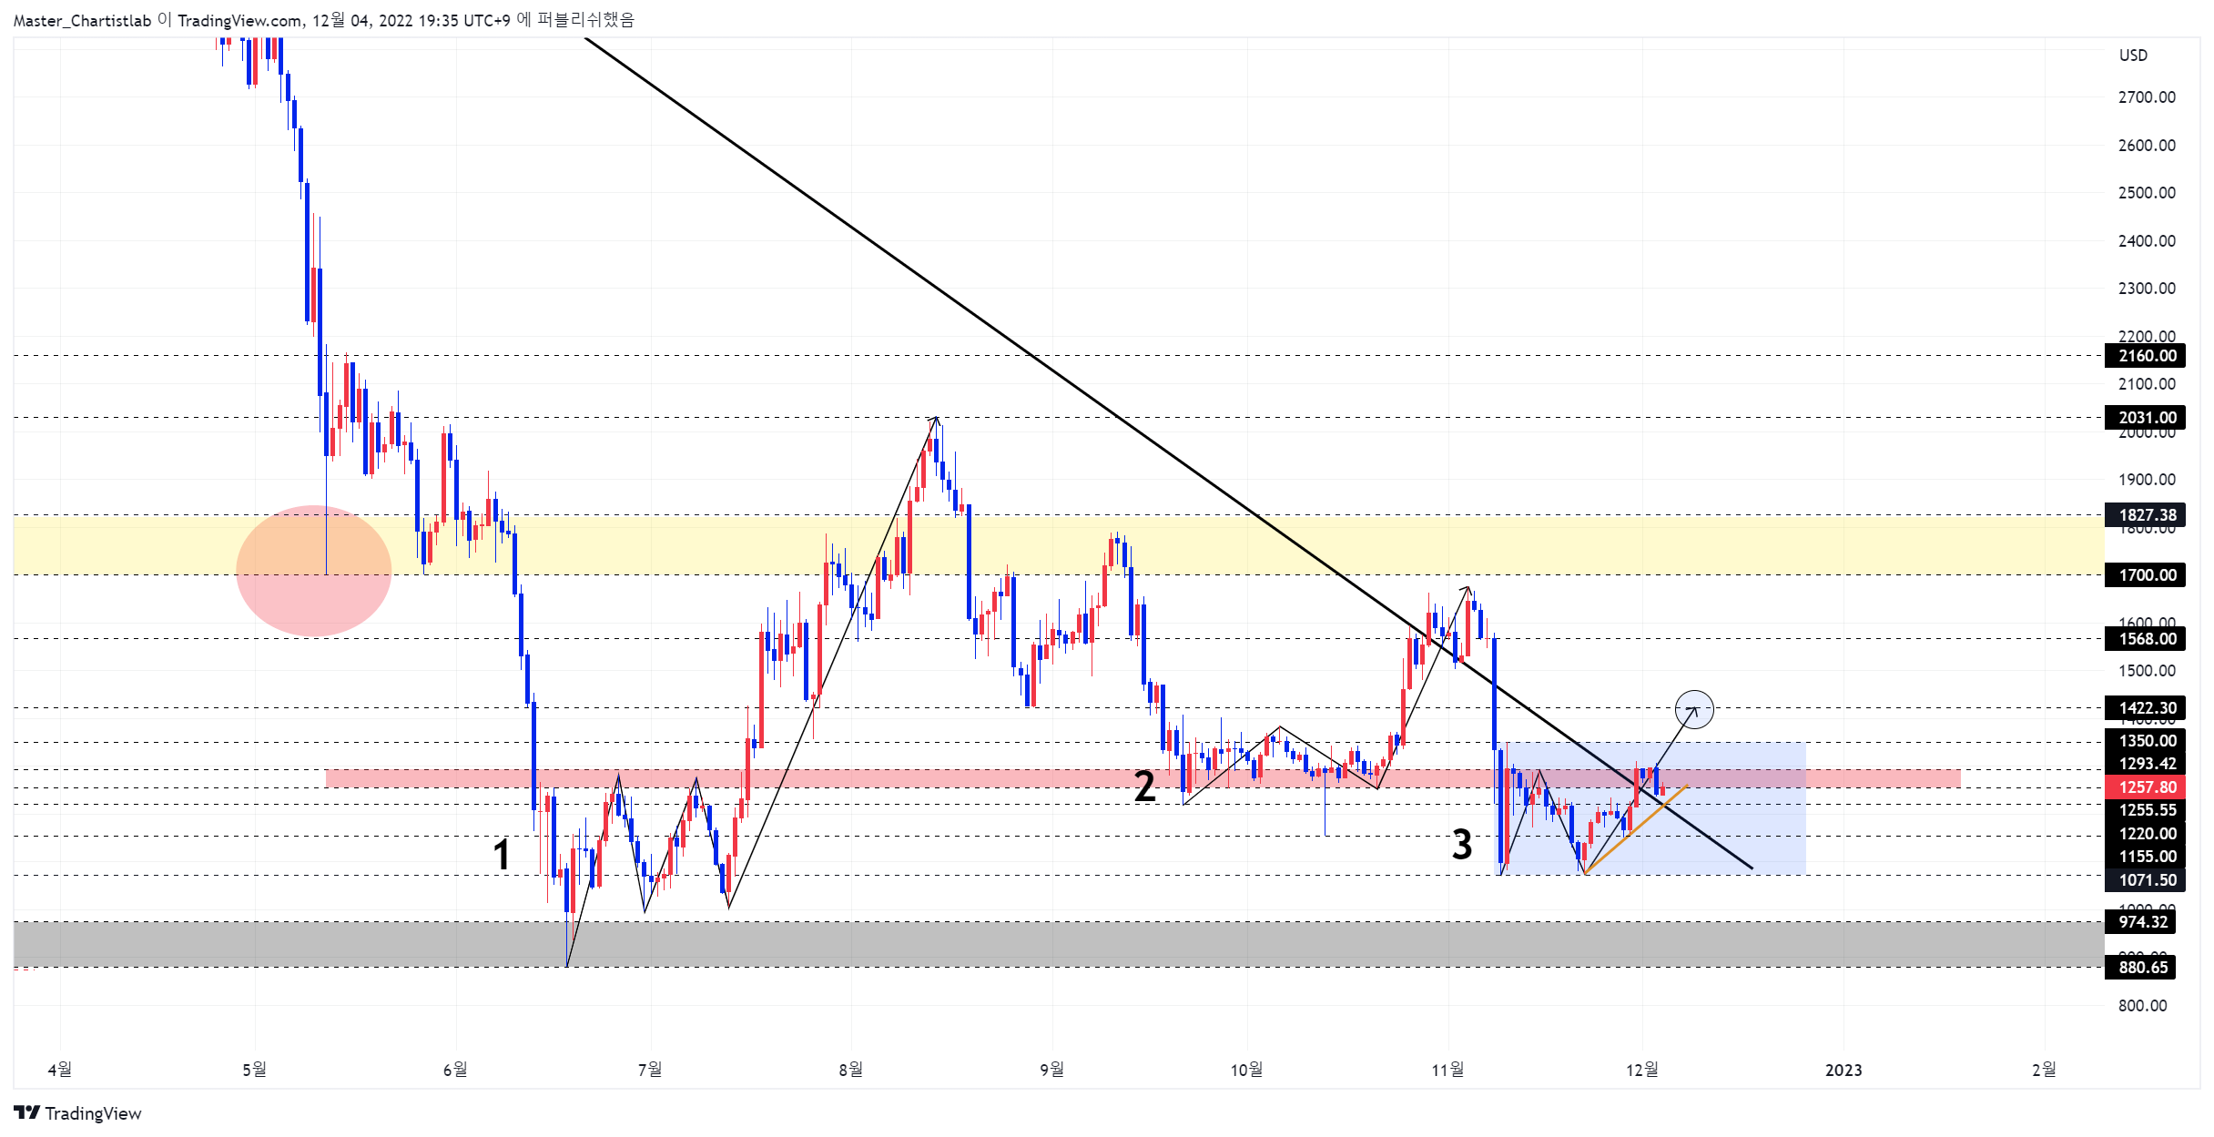Viewport: 2214px width, 1137px height.
Task: Click the 2400.00 axis value
Action: [2147, 241]
